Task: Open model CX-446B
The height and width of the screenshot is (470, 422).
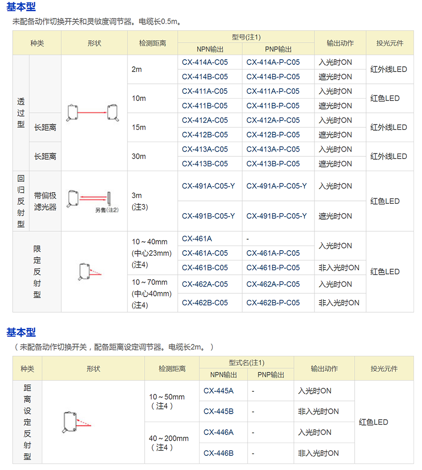Action: (218, 453)
